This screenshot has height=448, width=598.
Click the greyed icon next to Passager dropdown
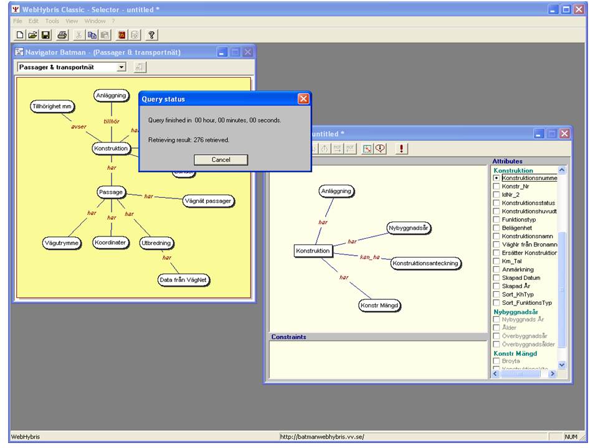(140, 67)
